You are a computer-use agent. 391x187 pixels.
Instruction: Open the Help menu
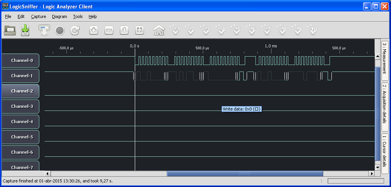[92, 16]
